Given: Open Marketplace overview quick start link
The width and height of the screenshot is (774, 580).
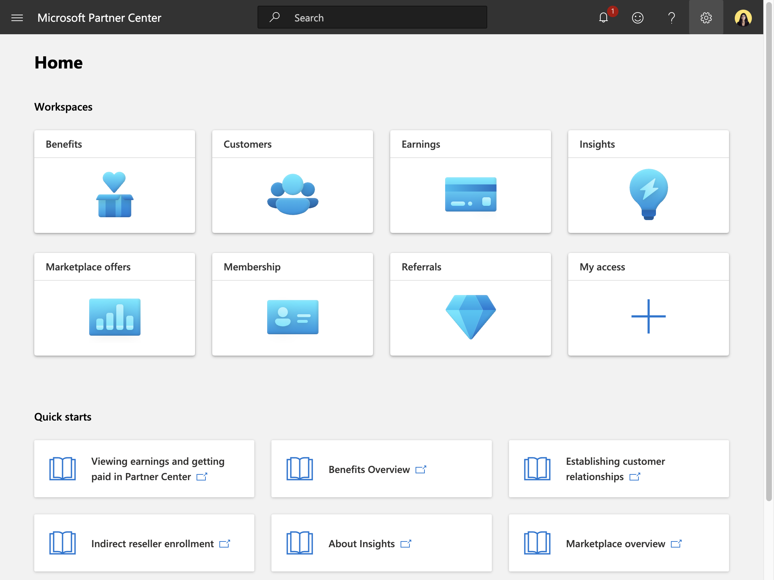Looking at the screenshot, I should (618, 543).
